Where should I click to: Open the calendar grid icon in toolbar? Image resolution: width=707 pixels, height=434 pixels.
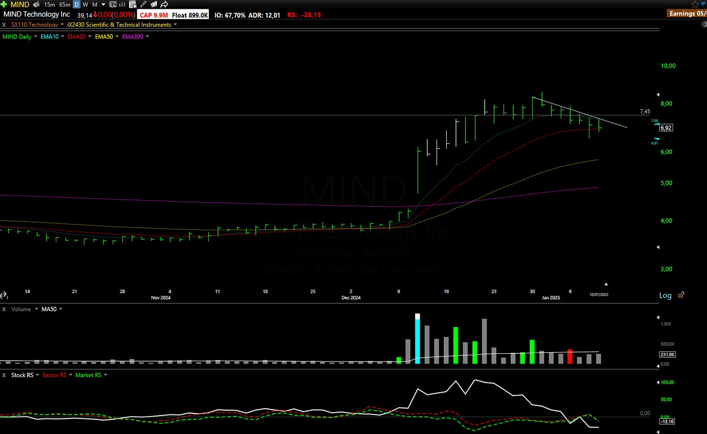133,4
